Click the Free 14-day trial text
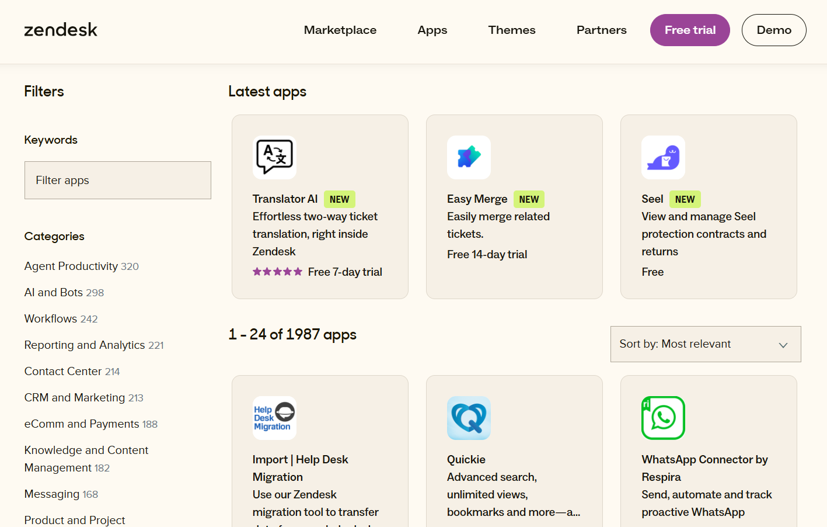 (x=487, y=255)
